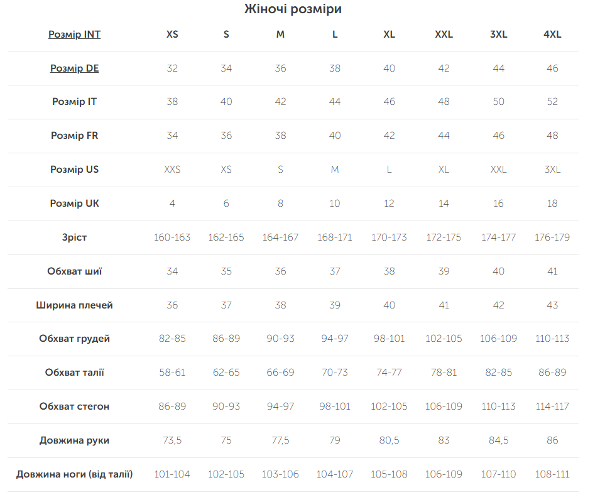The height and width of the screenshot is (497, 605).
Task: Select the Розмір IT row label
Action: (75, 102)
